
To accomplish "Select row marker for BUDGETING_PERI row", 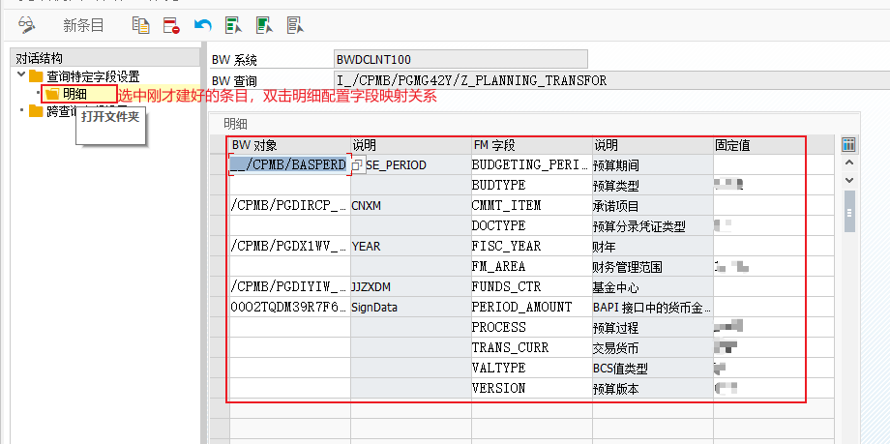I will (x=220, y=164).
